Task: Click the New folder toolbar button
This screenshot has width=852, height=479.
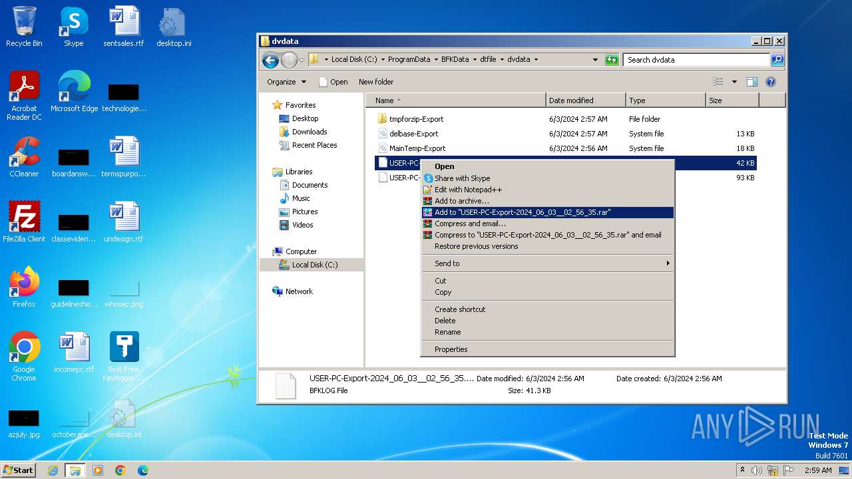Action: 376,82
